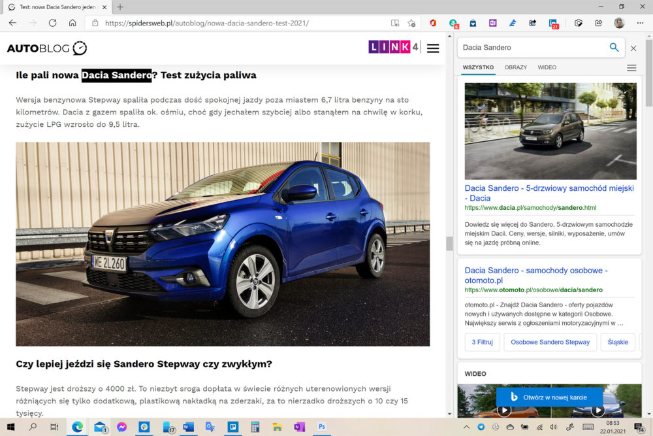Click the blue Dacia Sandero photo

[x=223, y=244]
